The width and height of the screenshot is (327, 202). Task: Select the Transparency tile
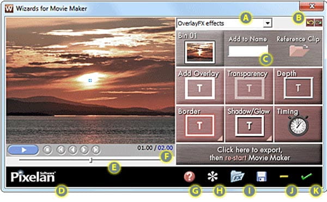coord(249,86)
